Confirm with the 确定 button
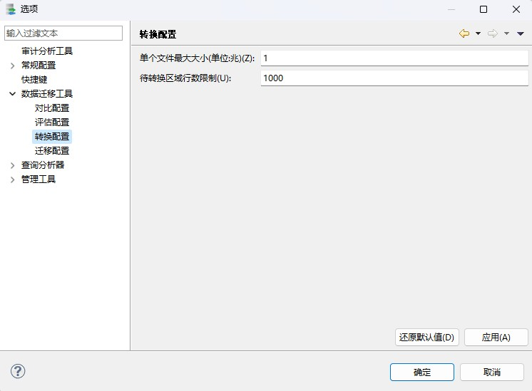 422,372
